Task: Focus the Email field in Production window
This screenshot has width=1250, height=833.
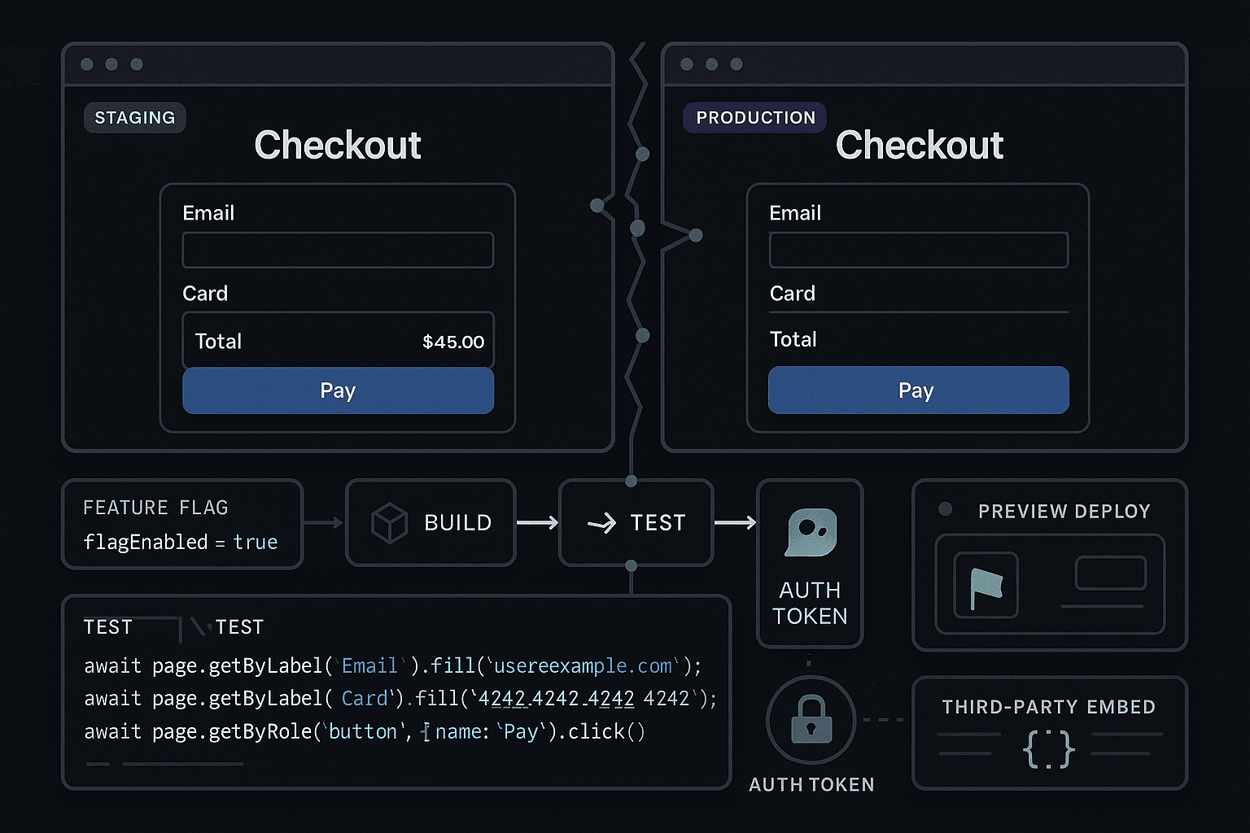Action: coord(919,250)
